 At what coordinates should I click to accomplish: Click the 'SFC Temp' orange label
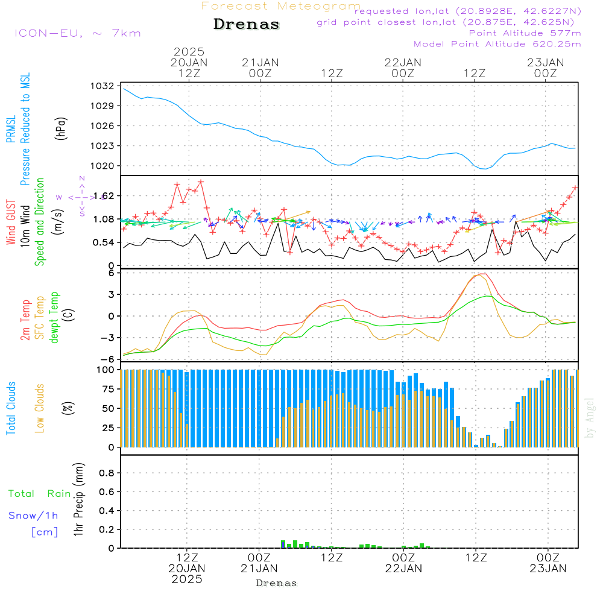[40, 318]
